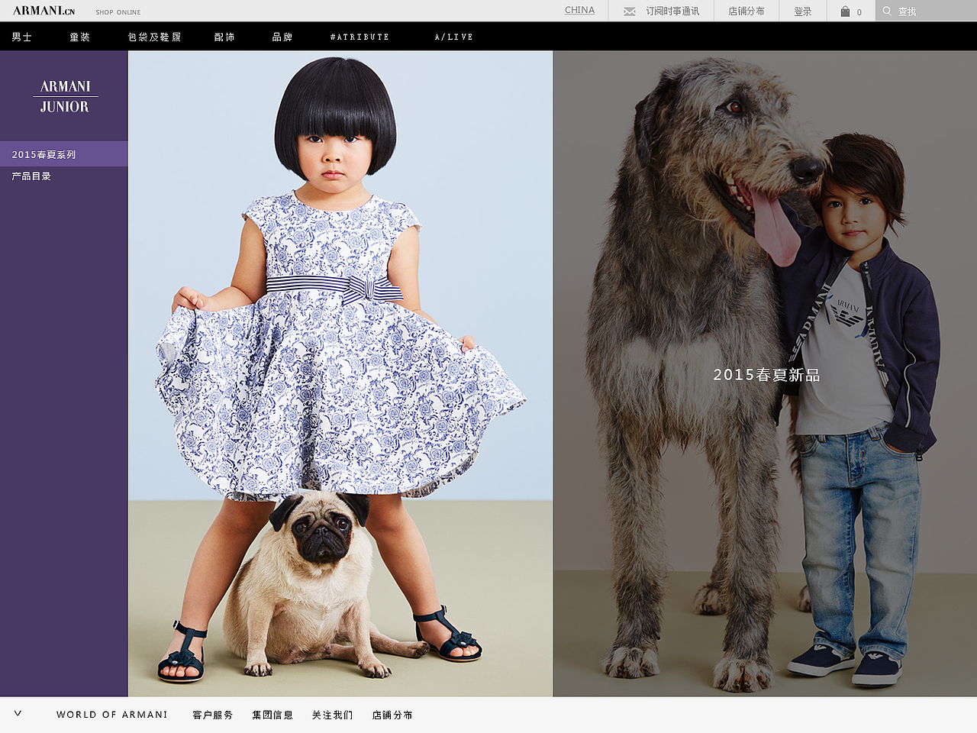The image size is (977, 733).
Task: Click 登录 to sign in
Action: click(x=803, y=11)
